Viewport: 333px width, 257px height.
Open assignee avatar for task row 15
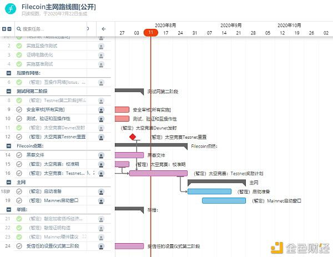102,164
